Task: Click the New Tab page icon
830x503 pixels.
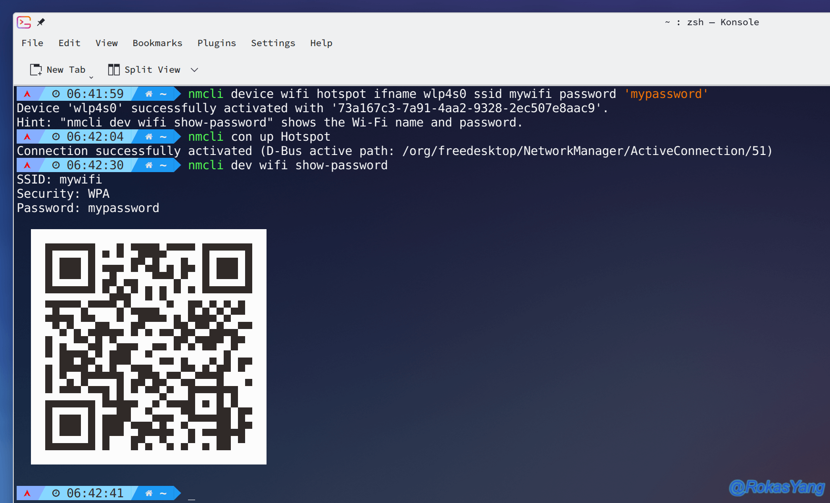Action: (x=36, y=70)
